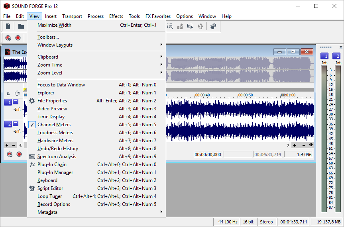344x227 pixels.
Task: Click the double-arrow zoom icon near time scrollbar
Action: (x=311, y=145)
